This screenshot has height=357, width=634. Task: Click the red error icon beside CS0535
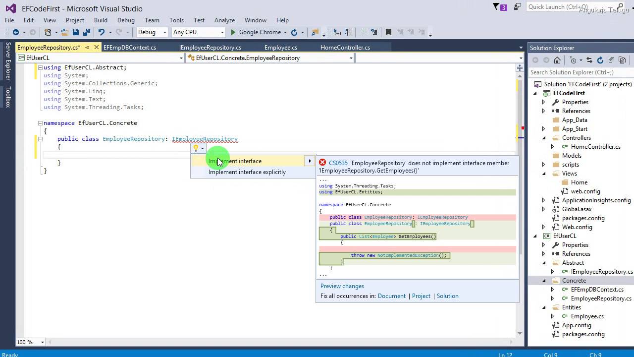pyautogui.click(x=322, y=163)
